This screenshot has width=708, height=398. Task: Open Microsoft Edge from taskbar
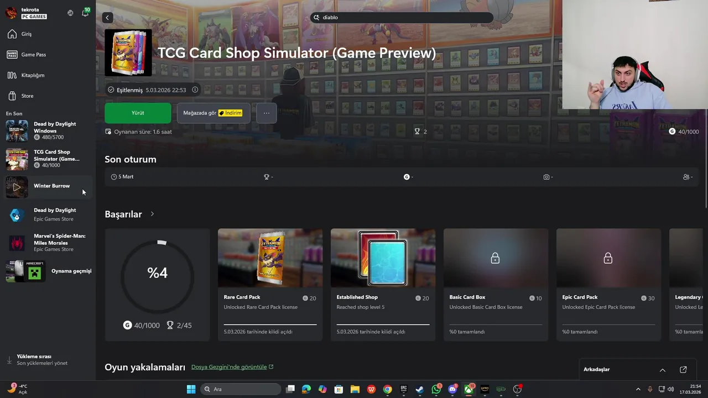(x=306, y=389)
